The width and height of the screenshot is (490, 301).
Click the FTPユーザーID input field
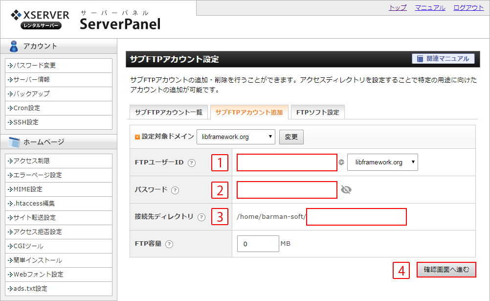[x=287, y=162]
